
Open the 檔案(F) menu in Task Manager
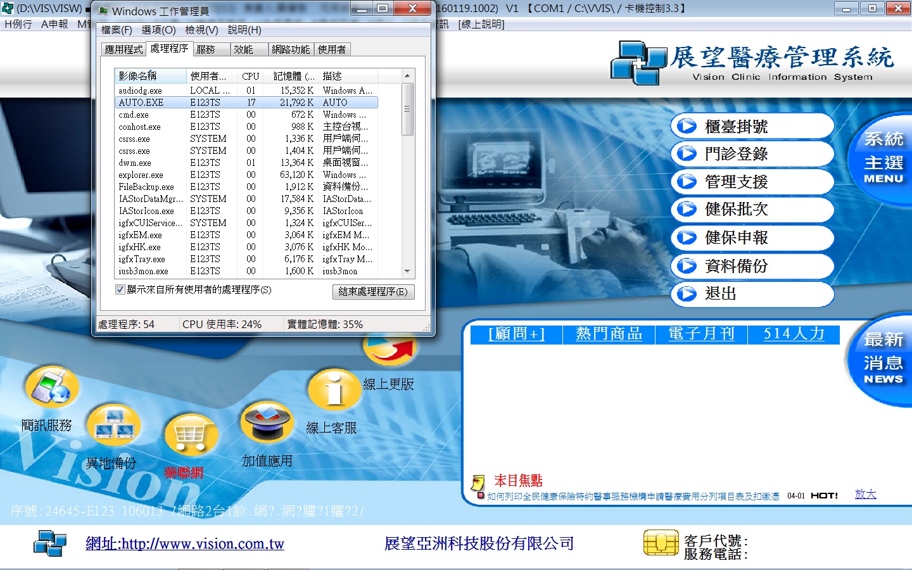[x=117, y=30]
